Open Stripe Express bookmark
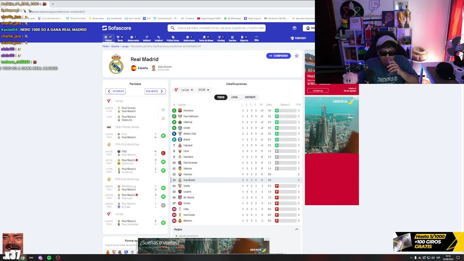464x261 pixels. click(253, 18)
